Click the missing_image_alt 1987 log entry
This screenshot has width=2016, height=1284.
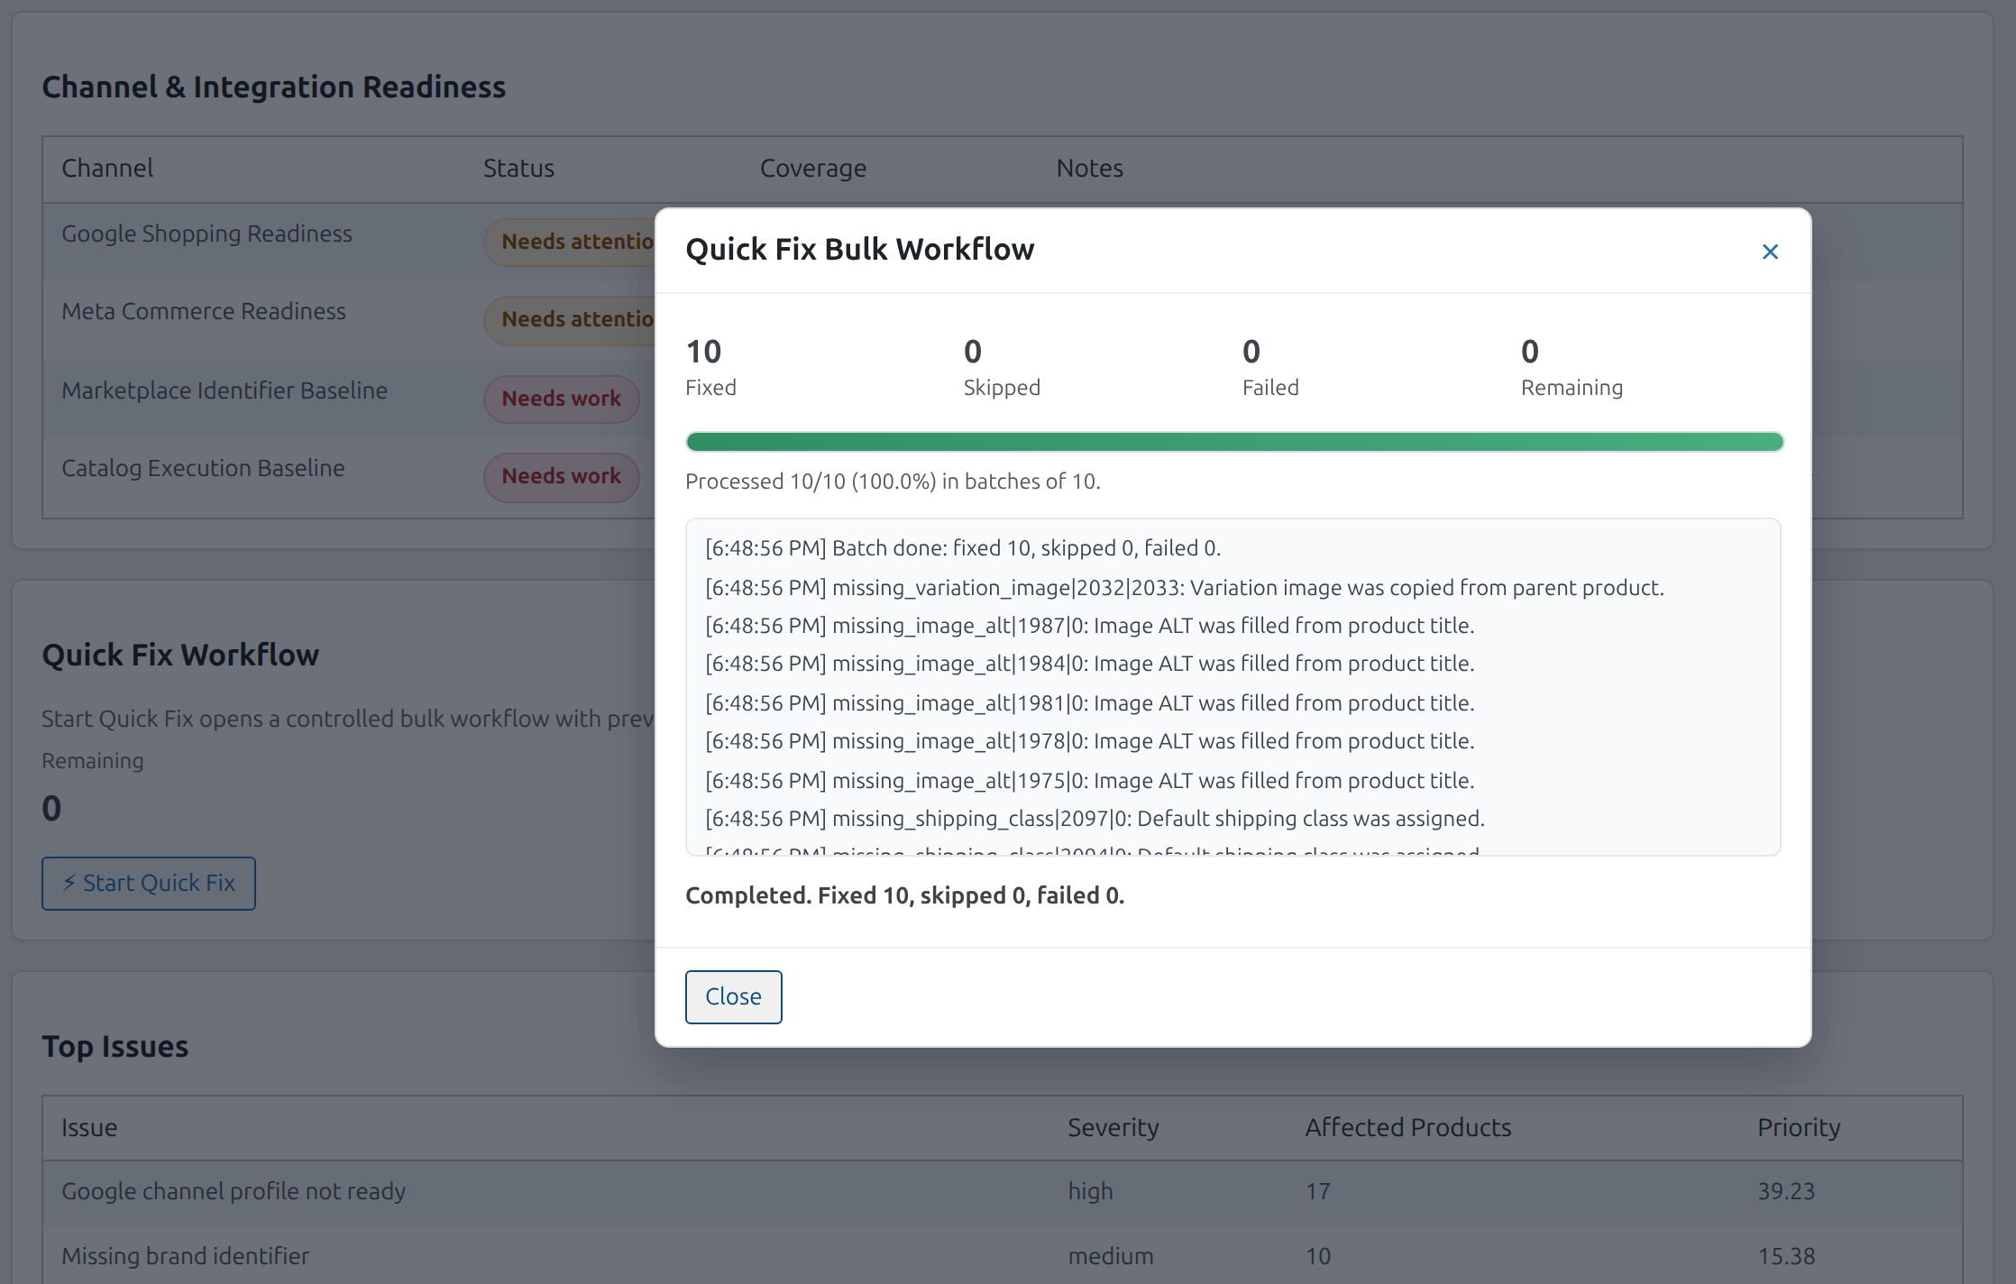[x=1089, y=626]
